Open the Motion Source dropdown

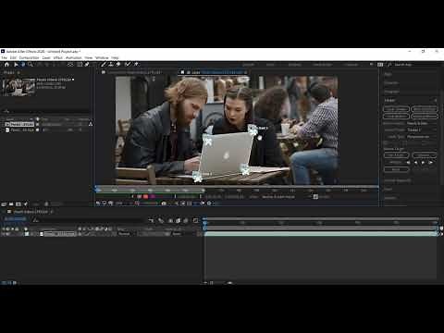422,123
